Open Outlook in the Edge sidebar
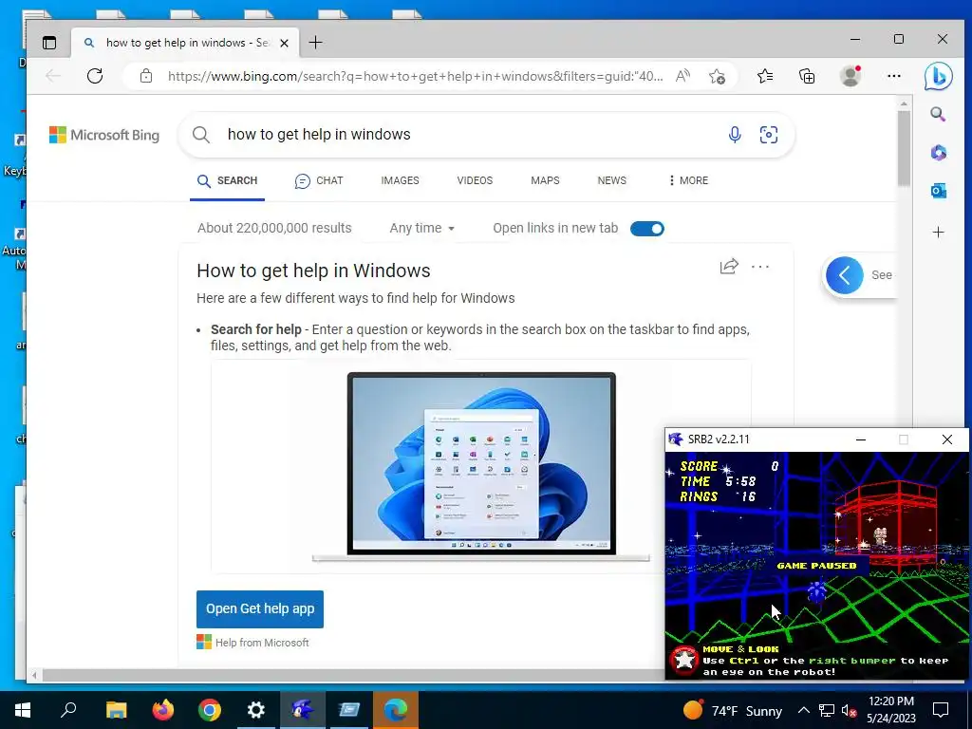The image size is (972, 729). point(938,191)
